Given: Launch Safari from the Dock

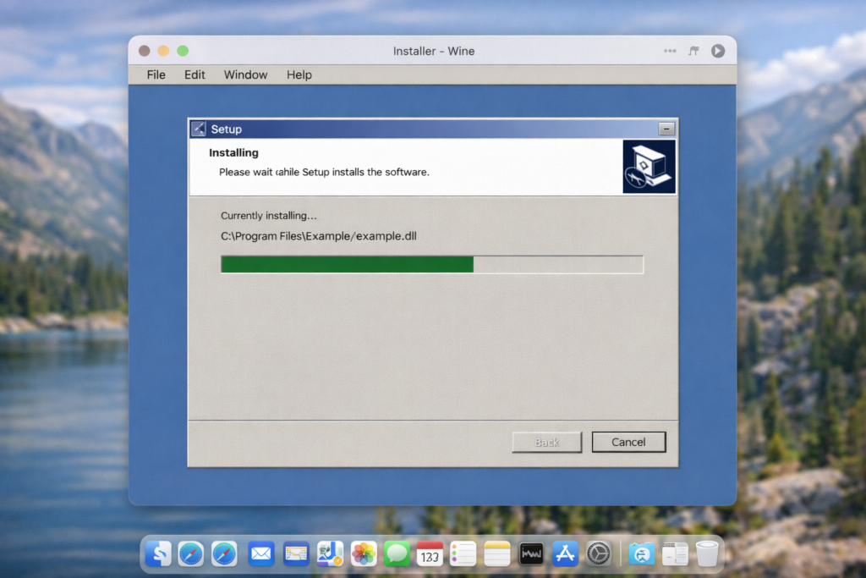Looking at the screenshot, I should [x=191, y=554].
